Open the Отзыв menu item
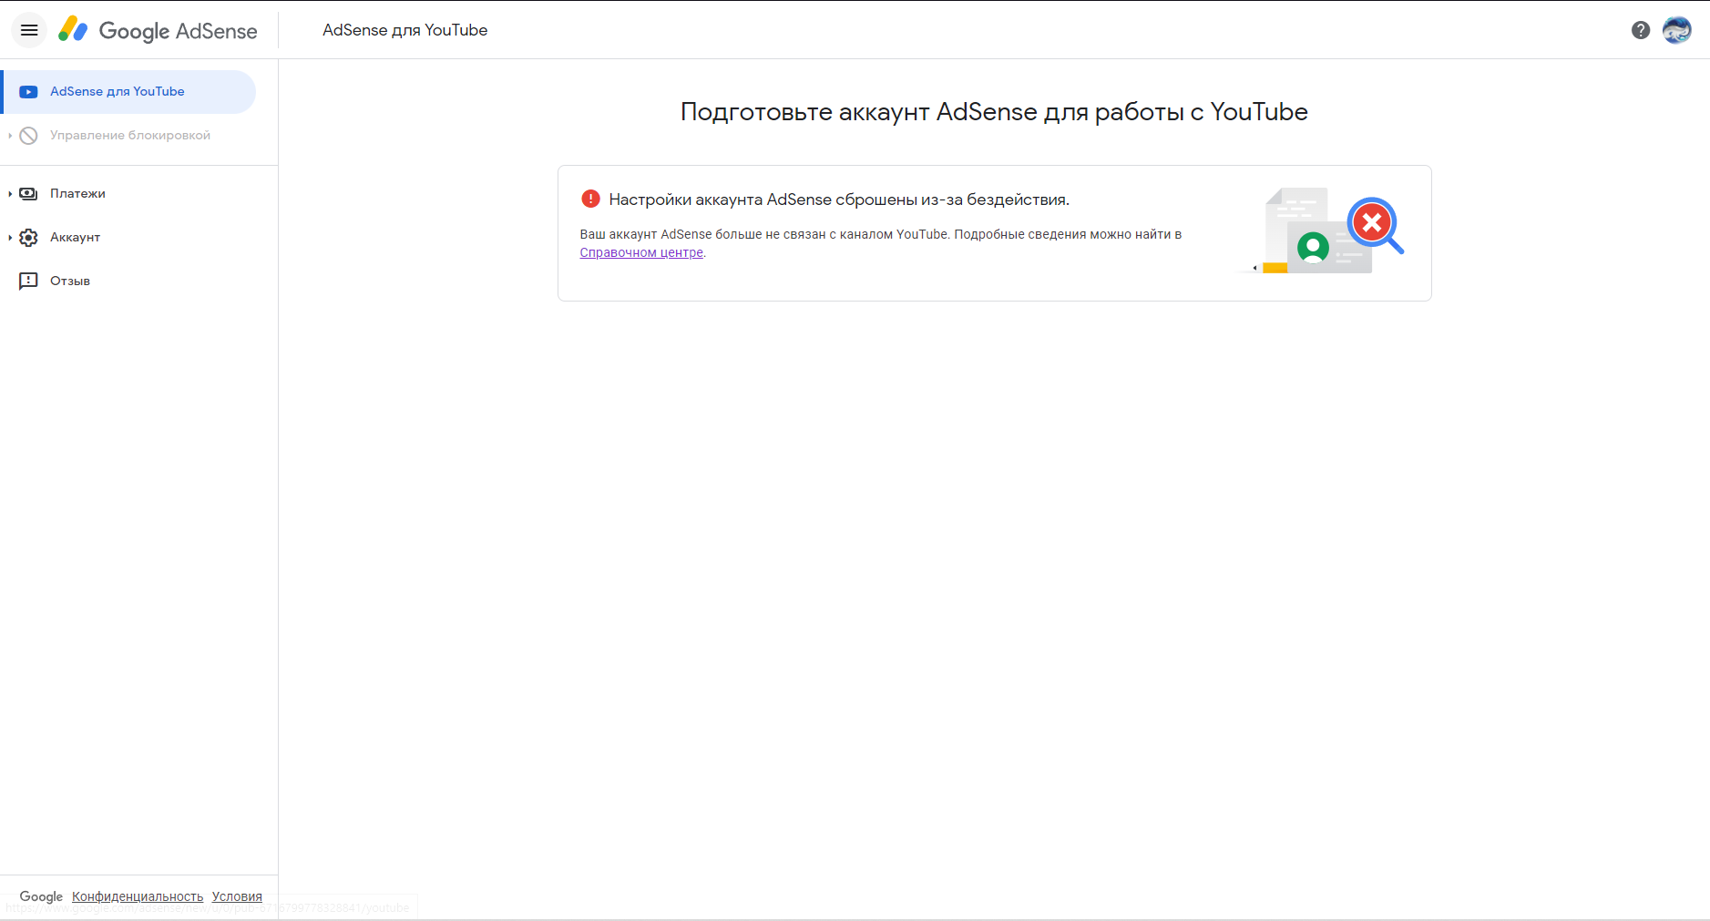The height and width of the screenshot is (921, 1710). pos(128,281)
